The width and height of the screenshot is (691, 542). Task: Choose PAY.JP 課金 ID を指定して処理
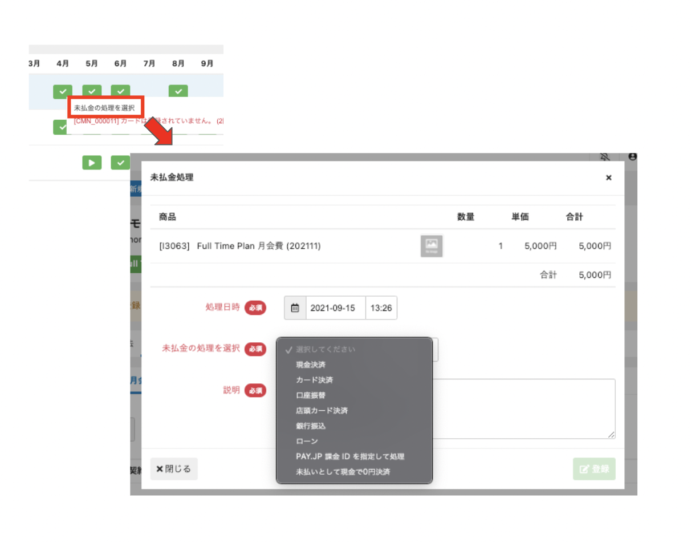[350, 457]
